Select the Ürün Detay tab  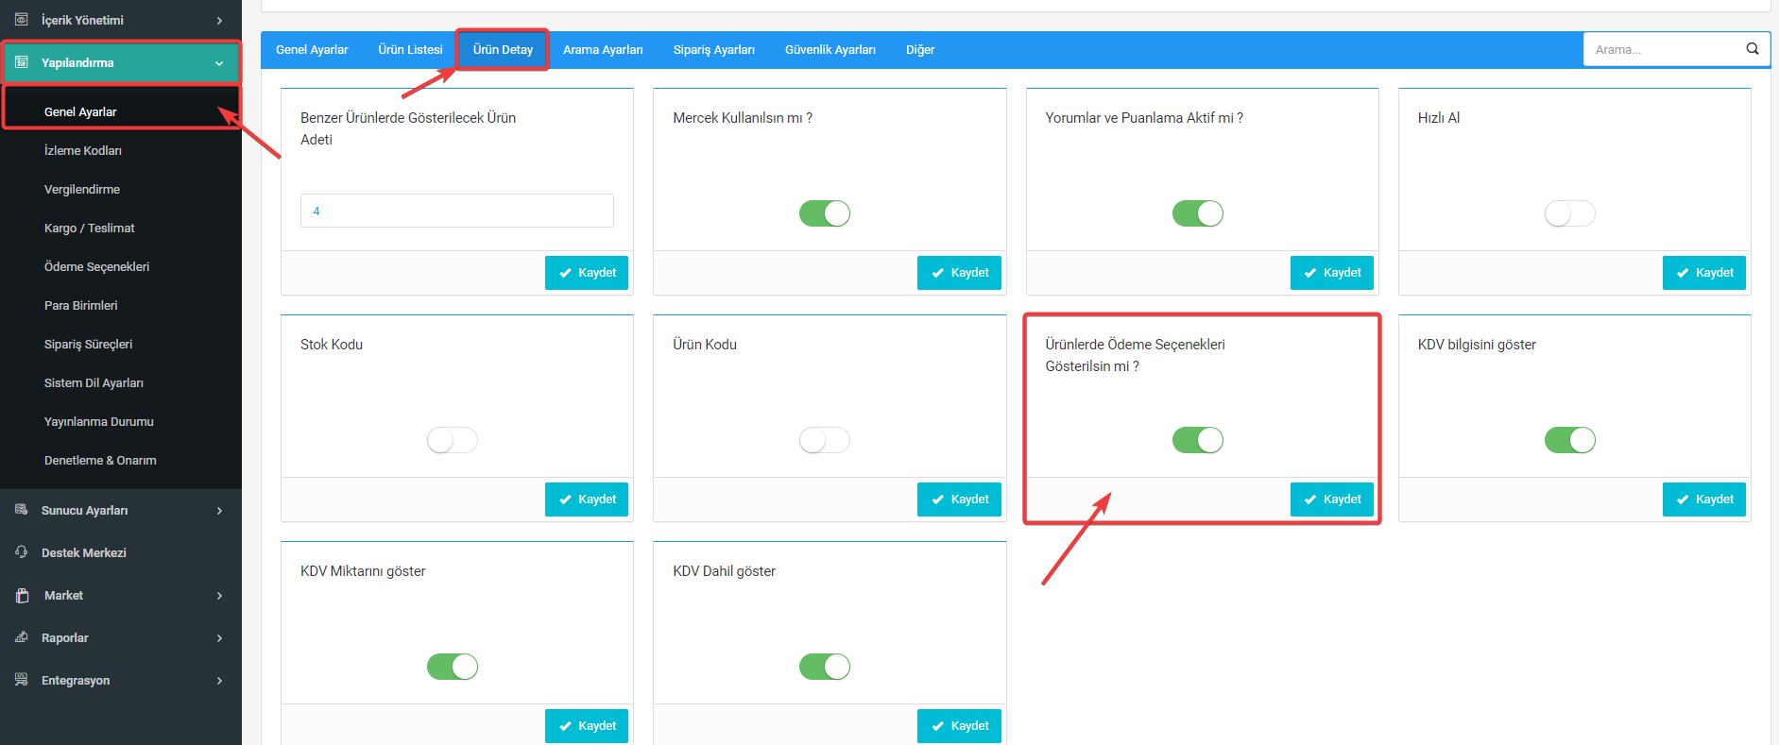tap(503, 50)
